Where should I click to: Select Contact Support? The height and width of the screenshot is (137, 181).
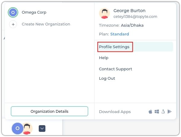tap(115, 69)
